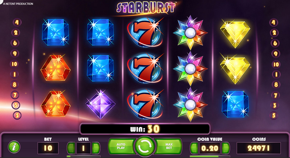Spin the reels with the circular arrows button

[x=145, y=147]
